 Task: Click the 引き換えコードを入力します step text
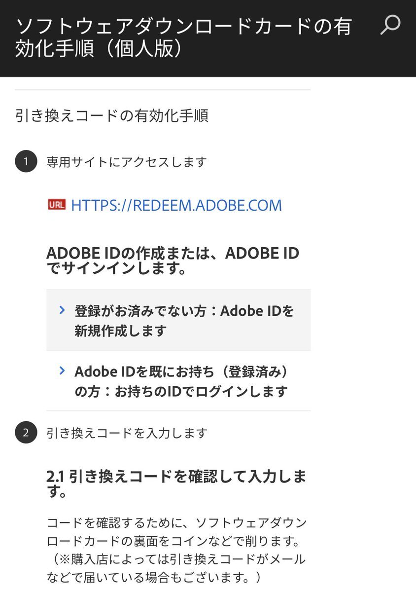pyautogui.click(x=127, y=433)
